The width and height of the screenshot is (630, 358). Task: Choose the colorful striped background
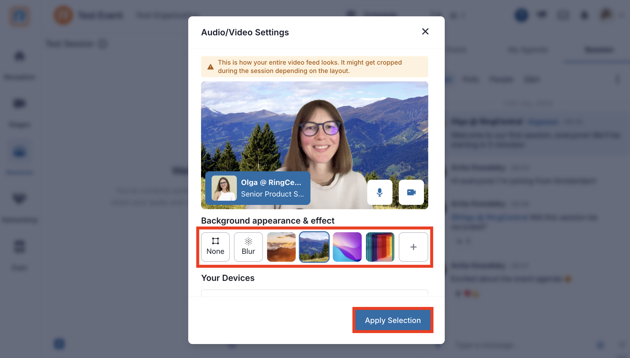pos(380,247)
